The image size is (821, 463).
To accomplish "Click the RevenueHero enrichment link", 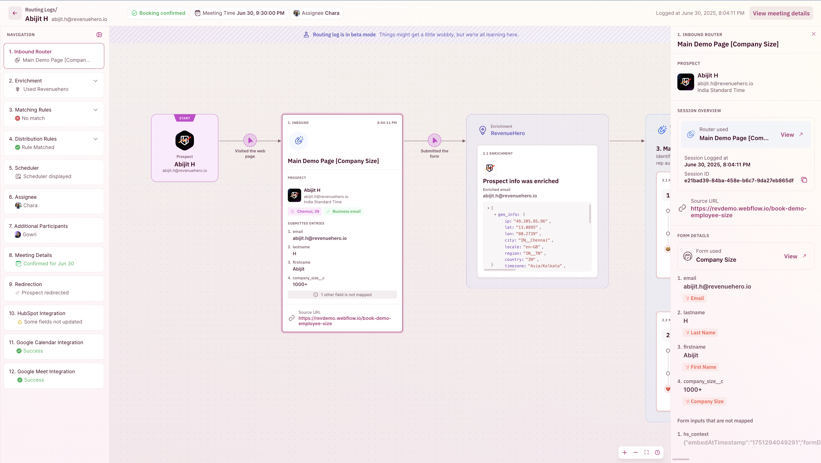I will (507, 133).
